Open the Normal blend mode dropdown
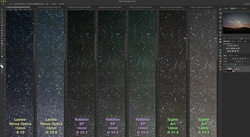This screenshot has width=250, height=137. (x=229, y=62)
